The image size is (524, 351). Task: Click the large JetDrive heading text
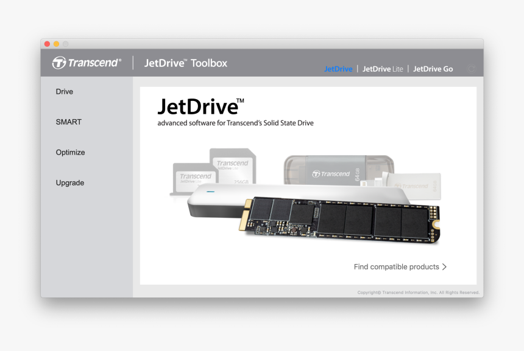[200, 106]
